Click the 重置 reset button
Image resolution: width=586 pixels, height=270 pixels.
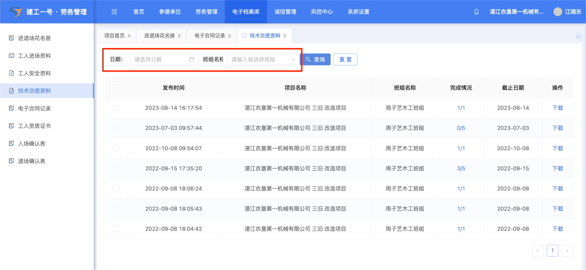(345, 60)
